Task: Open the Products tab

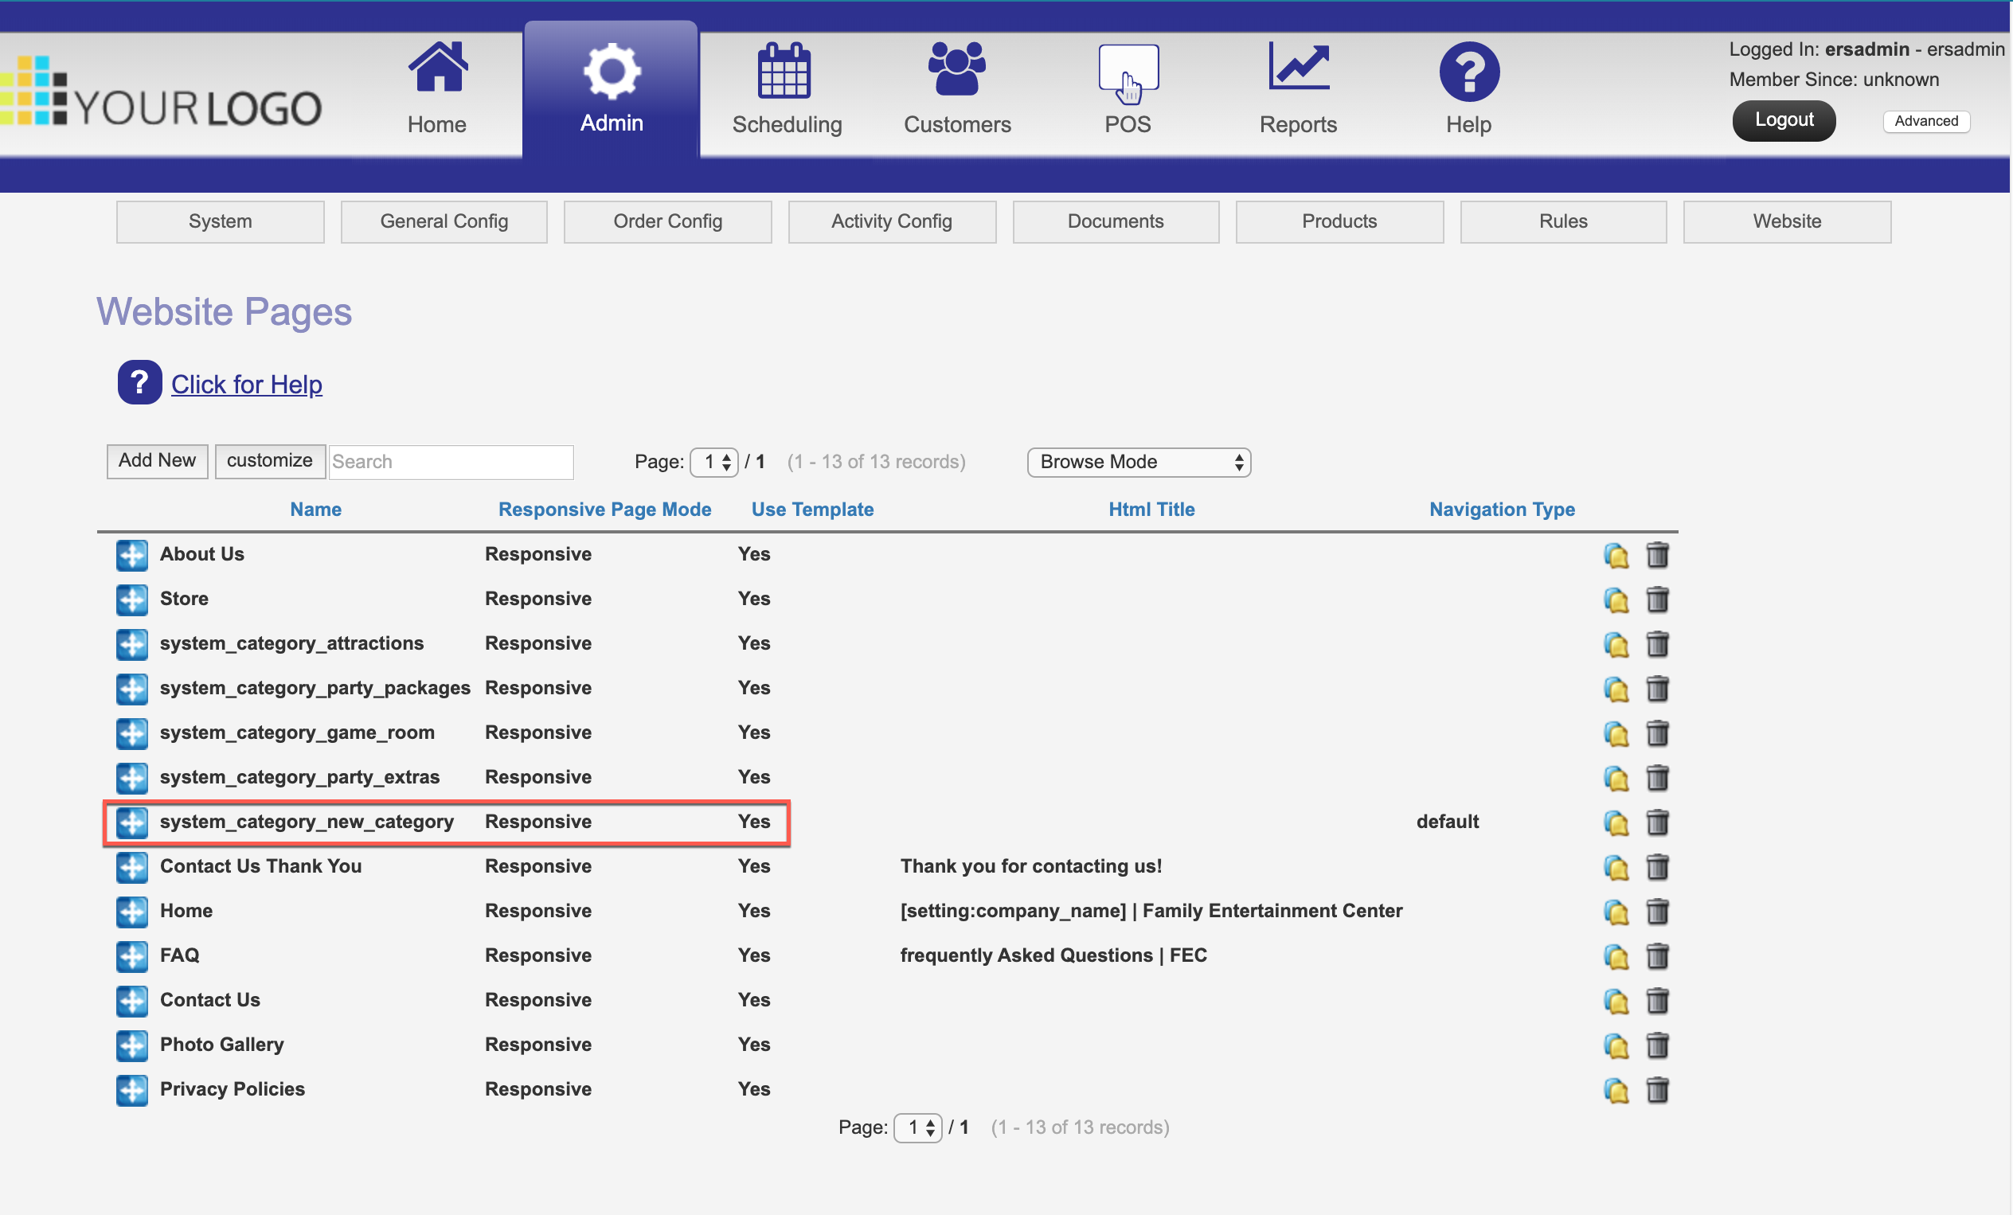Action: [x=1340, y=221]
